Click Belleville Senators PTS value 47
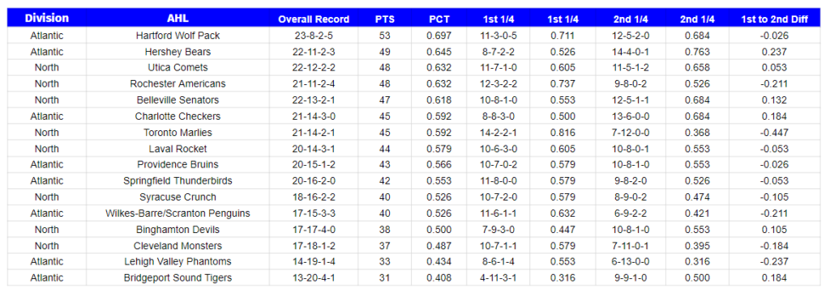The height and width of the screenshot is (296, 830). (x=385, y=100)
